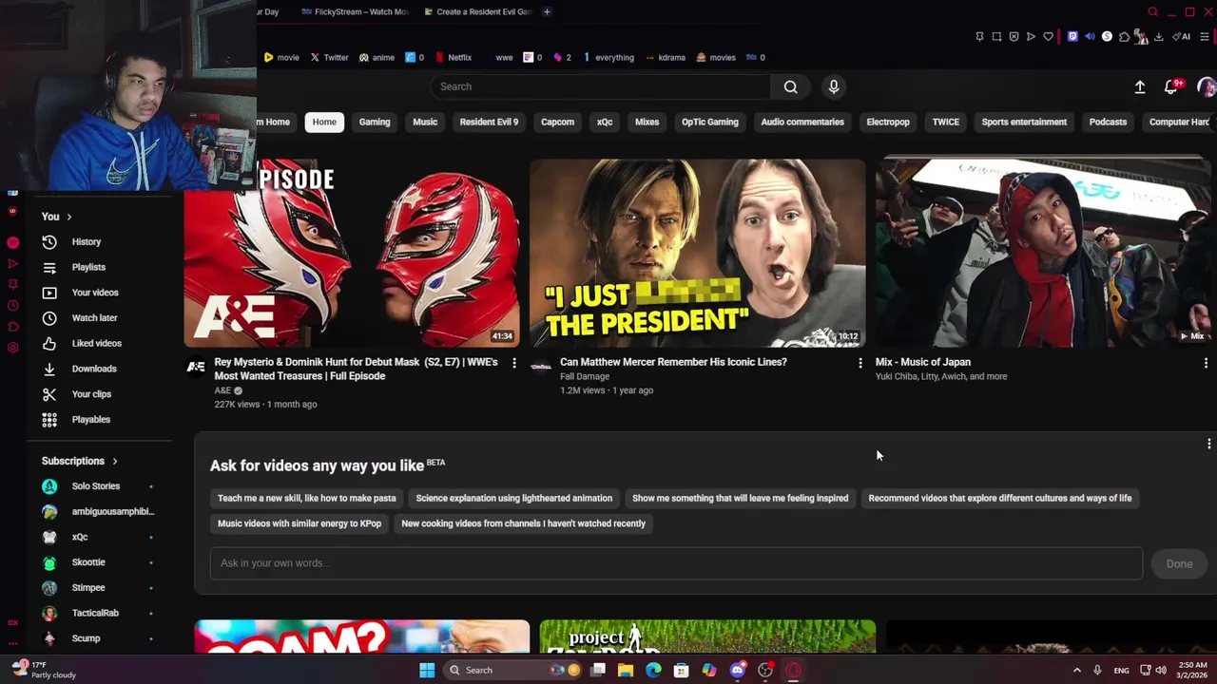Open options menu for Mix - Music of Japan

(x=1206, y=363)
